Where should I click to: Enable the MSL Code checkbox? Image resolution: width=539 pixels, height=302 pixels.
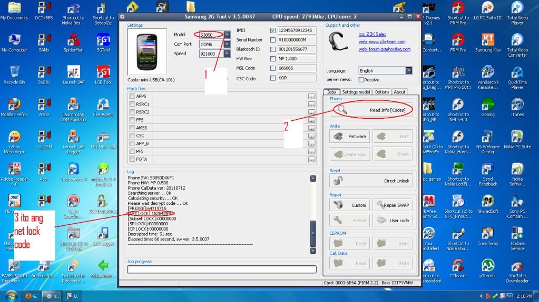click(272, 68)
